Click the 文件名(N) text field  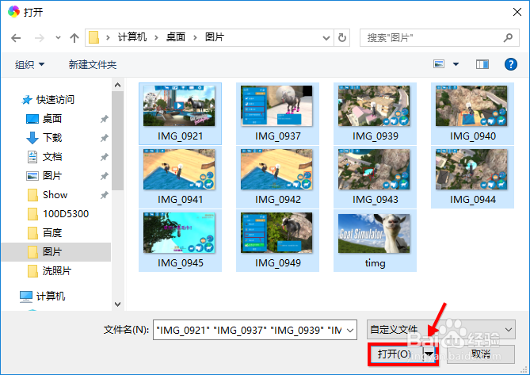pyautogui.click(x=250, y=330)
